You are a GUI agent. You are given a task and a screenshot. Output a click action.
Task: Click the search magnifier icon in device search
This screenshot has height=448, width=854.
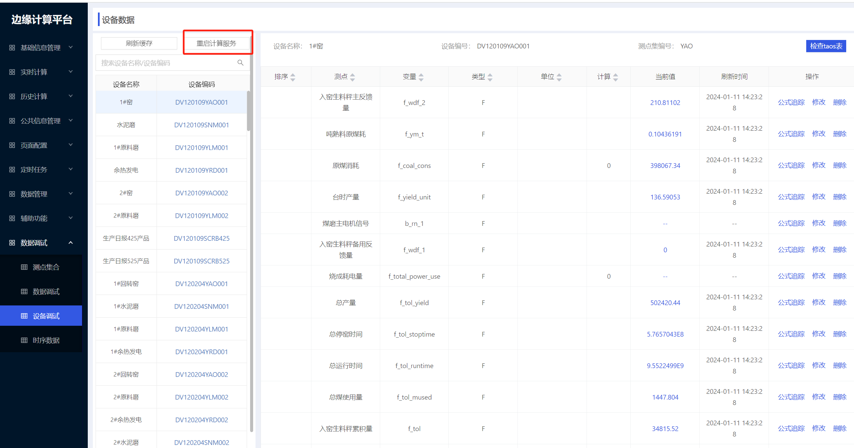tap(240, 63)
